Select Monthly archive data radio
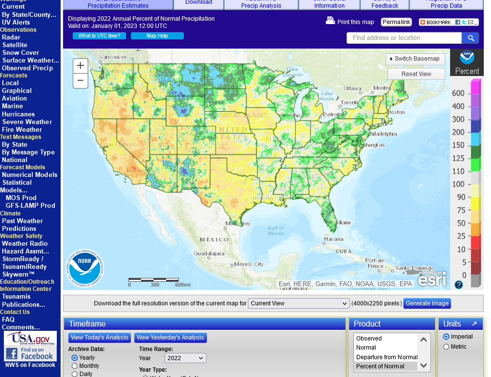The width and height of the screenshot is (491, 377). (x=75, y=366)
